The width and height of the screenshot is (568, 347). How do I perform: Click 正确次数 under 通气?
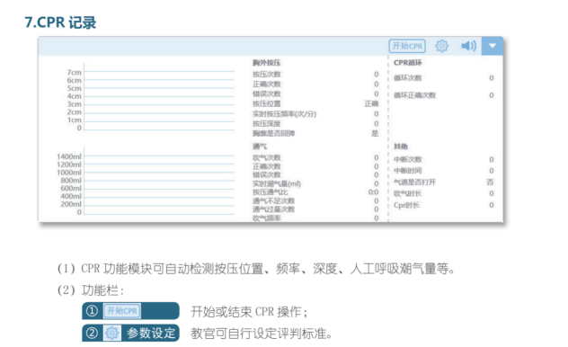coord(267,166)
